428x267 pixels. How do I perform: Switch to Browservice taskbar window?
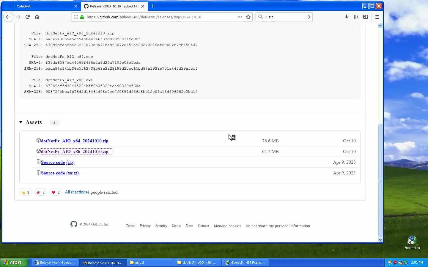click(55, 263)
